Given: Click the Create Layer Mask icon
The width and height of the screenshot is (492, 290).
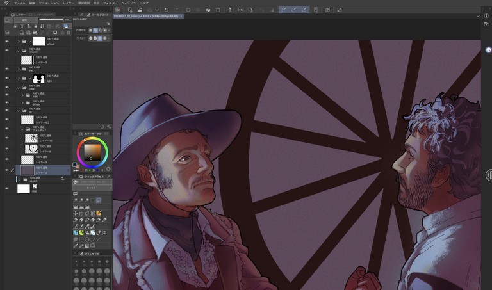Looking at the screenshot, I should 55,32.
